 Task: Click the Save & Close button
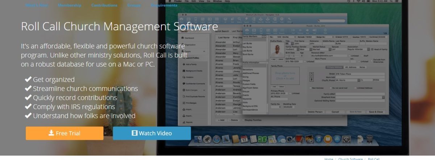tap(376, 112)
